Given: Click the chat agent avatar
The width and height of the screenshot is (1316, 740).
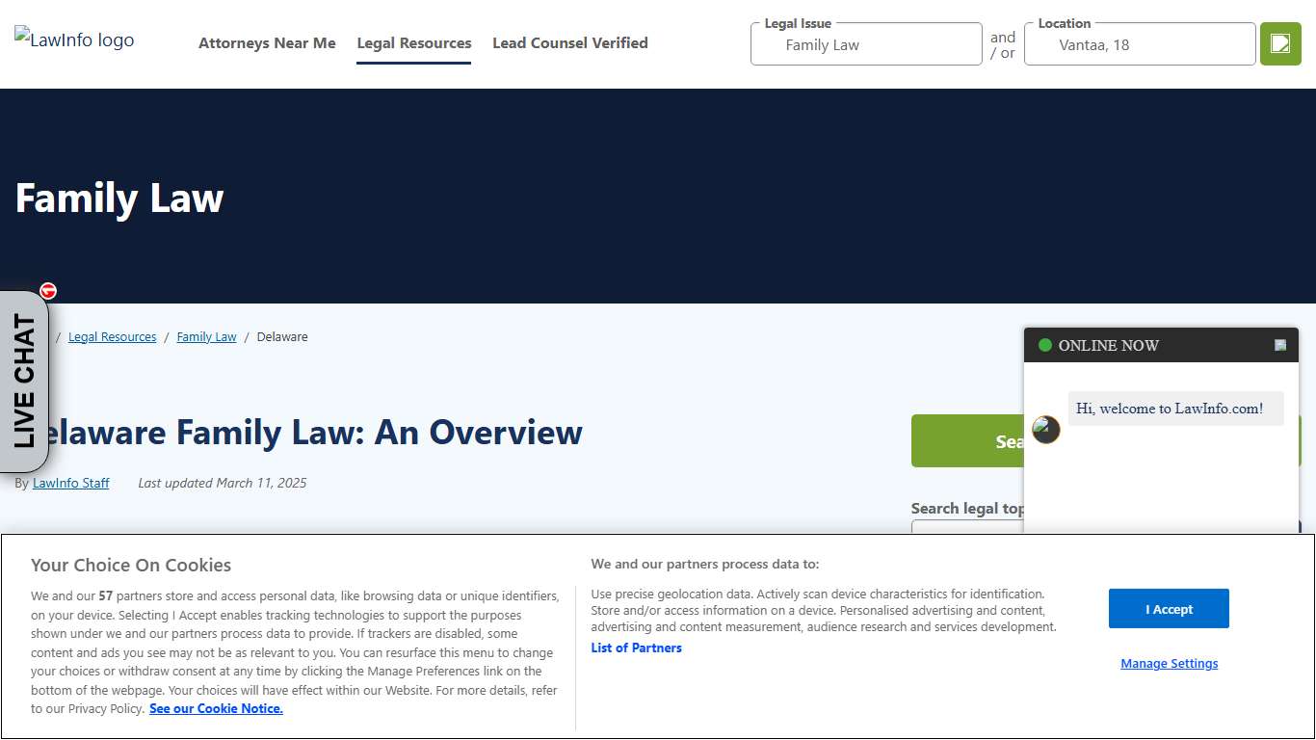Looking at the screenshot, I should pos(1045,430).
